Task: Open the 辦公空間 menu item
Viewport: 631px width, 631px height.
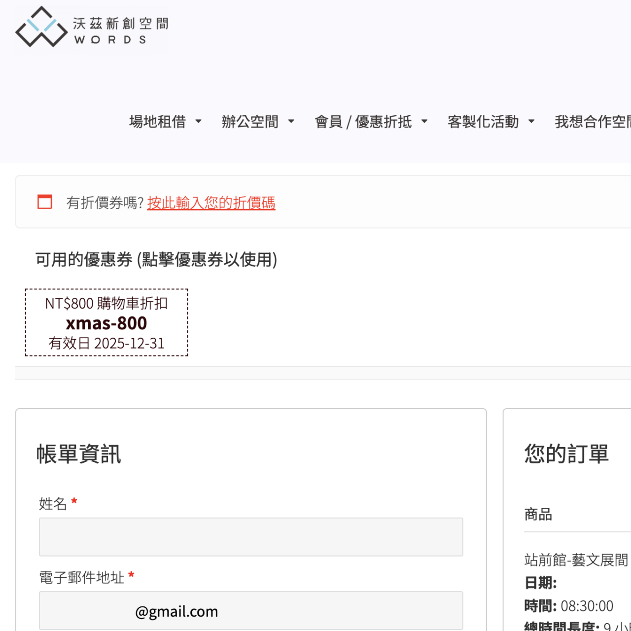Action: point(250,121)
